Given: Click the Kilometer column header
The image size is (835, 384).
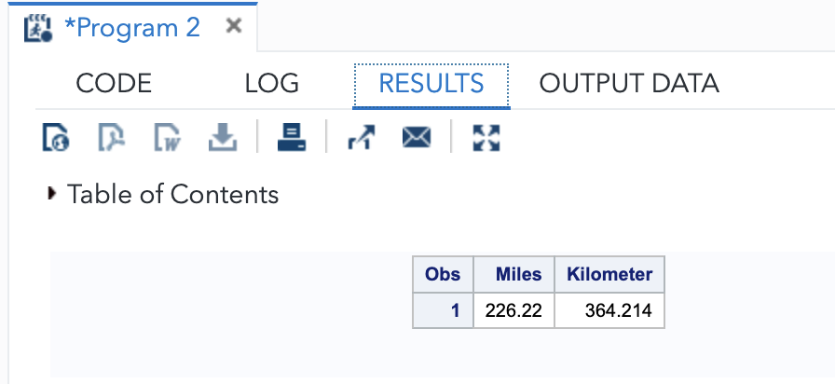Looking at the screenshot, I should [x=609, y=275].
